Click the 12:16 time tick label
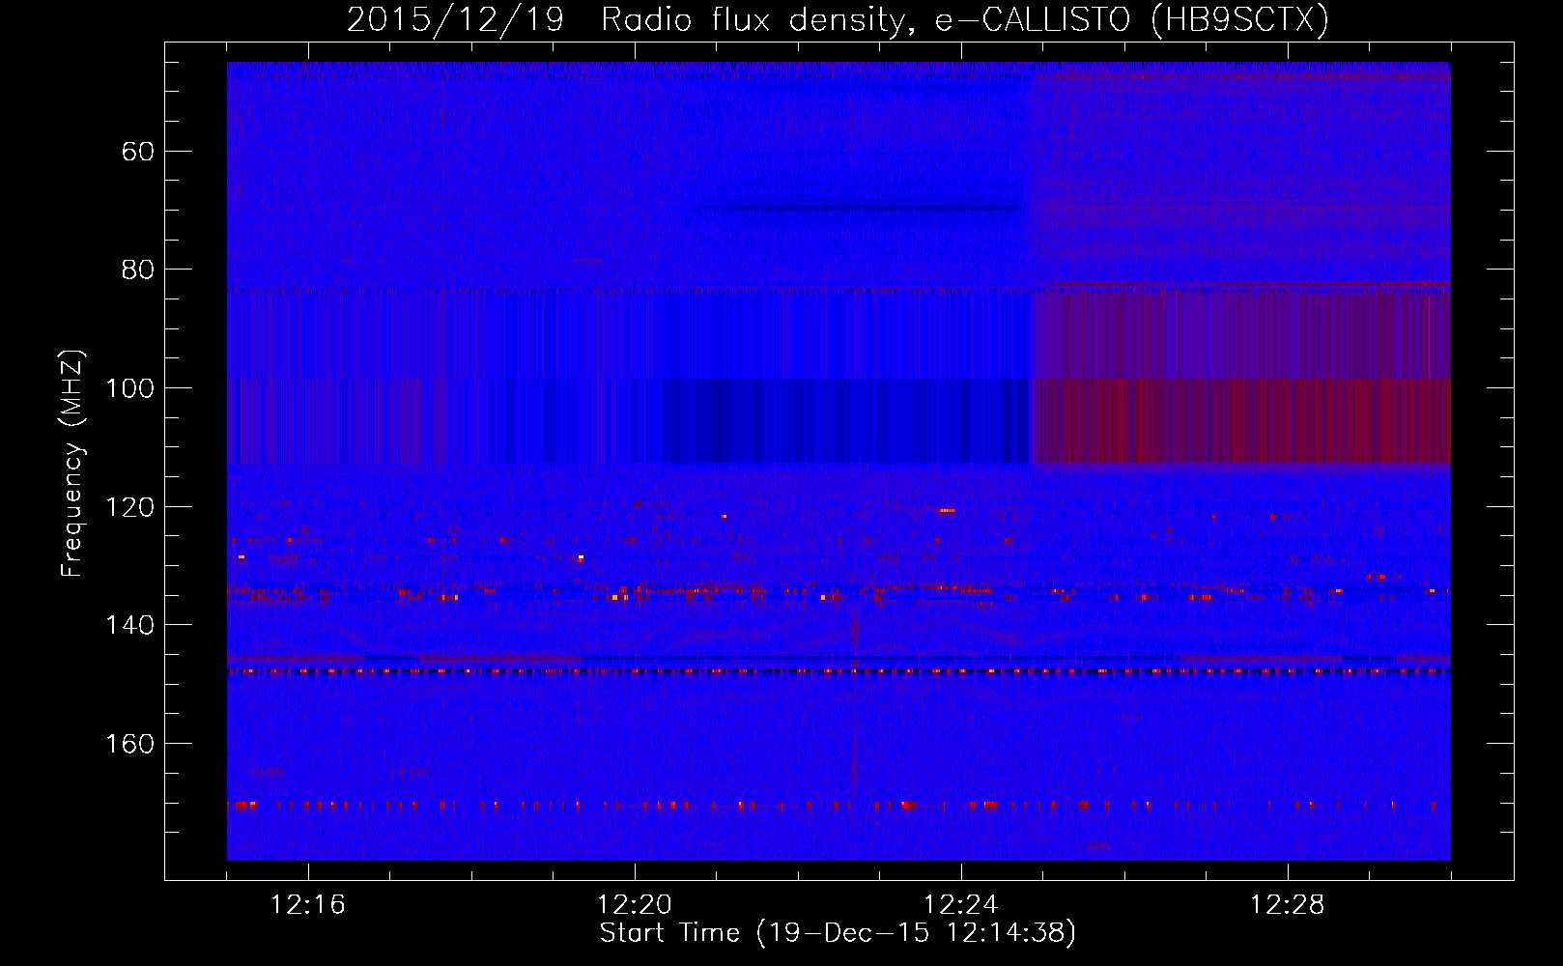This screenshot has width=1563, height=966. coord(308,905)
